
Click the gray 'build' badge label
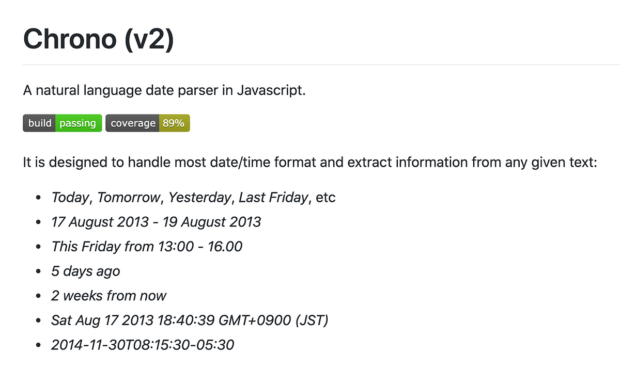click(x=39, y=123)
